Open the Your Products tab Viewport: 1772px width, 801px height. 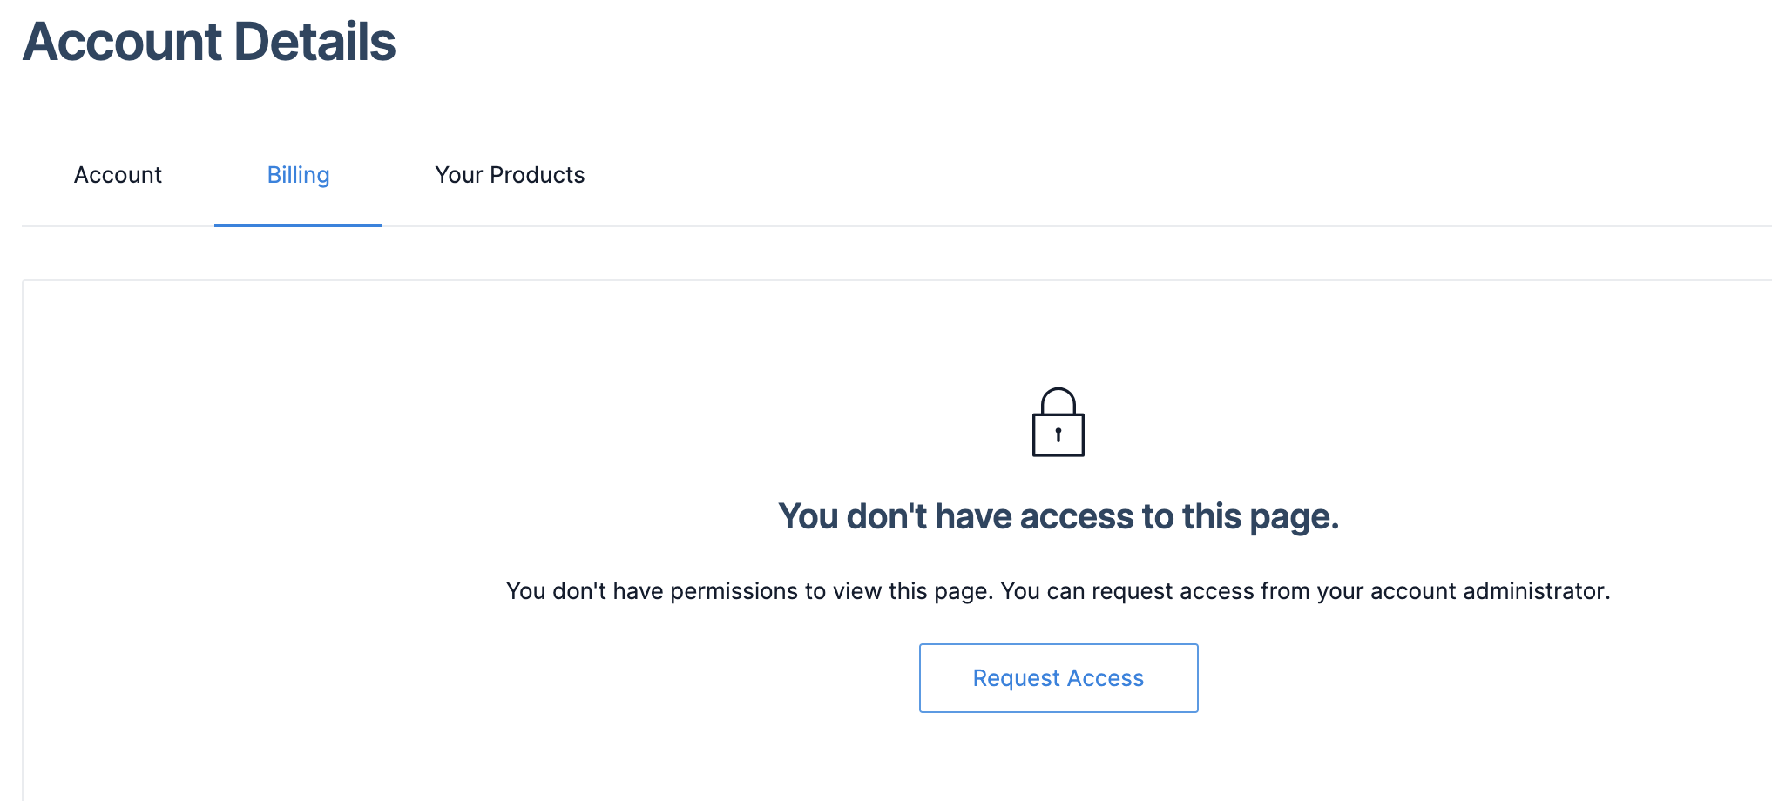[x=510, y=175]
